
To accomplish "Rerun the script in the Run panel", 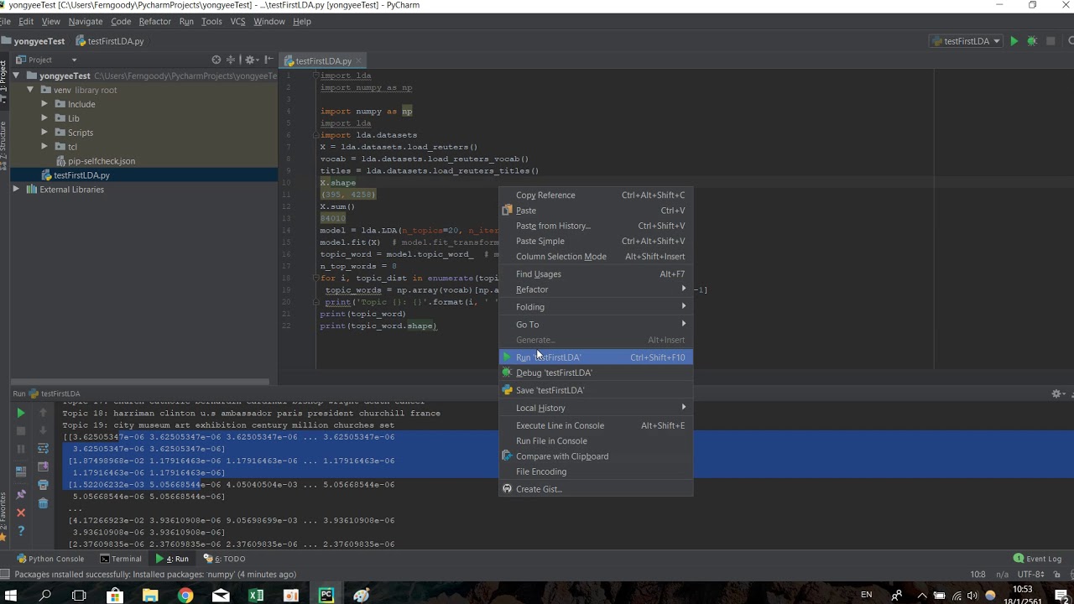I will [21, 413].
